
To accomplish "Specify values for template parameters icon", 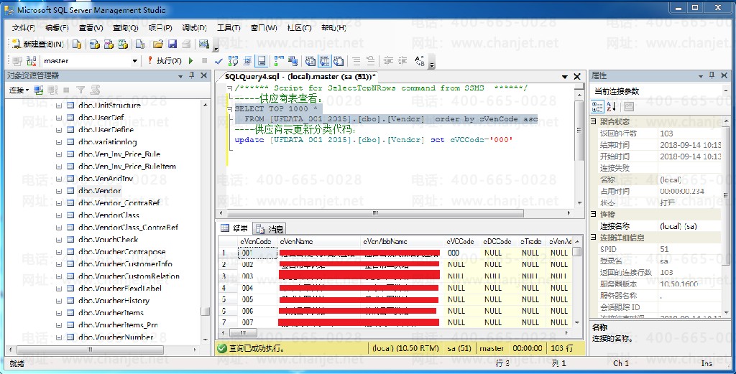I will tap(420, 60).
